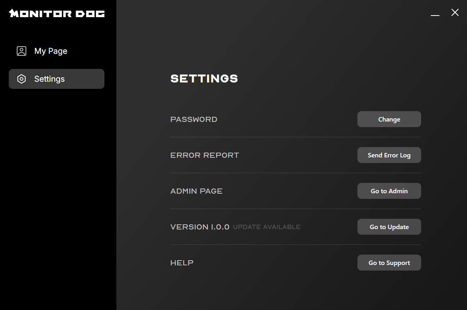Click the Settings gear icon in sidebar
This screenshot has width=467, height=310.
tap(21, 79)
